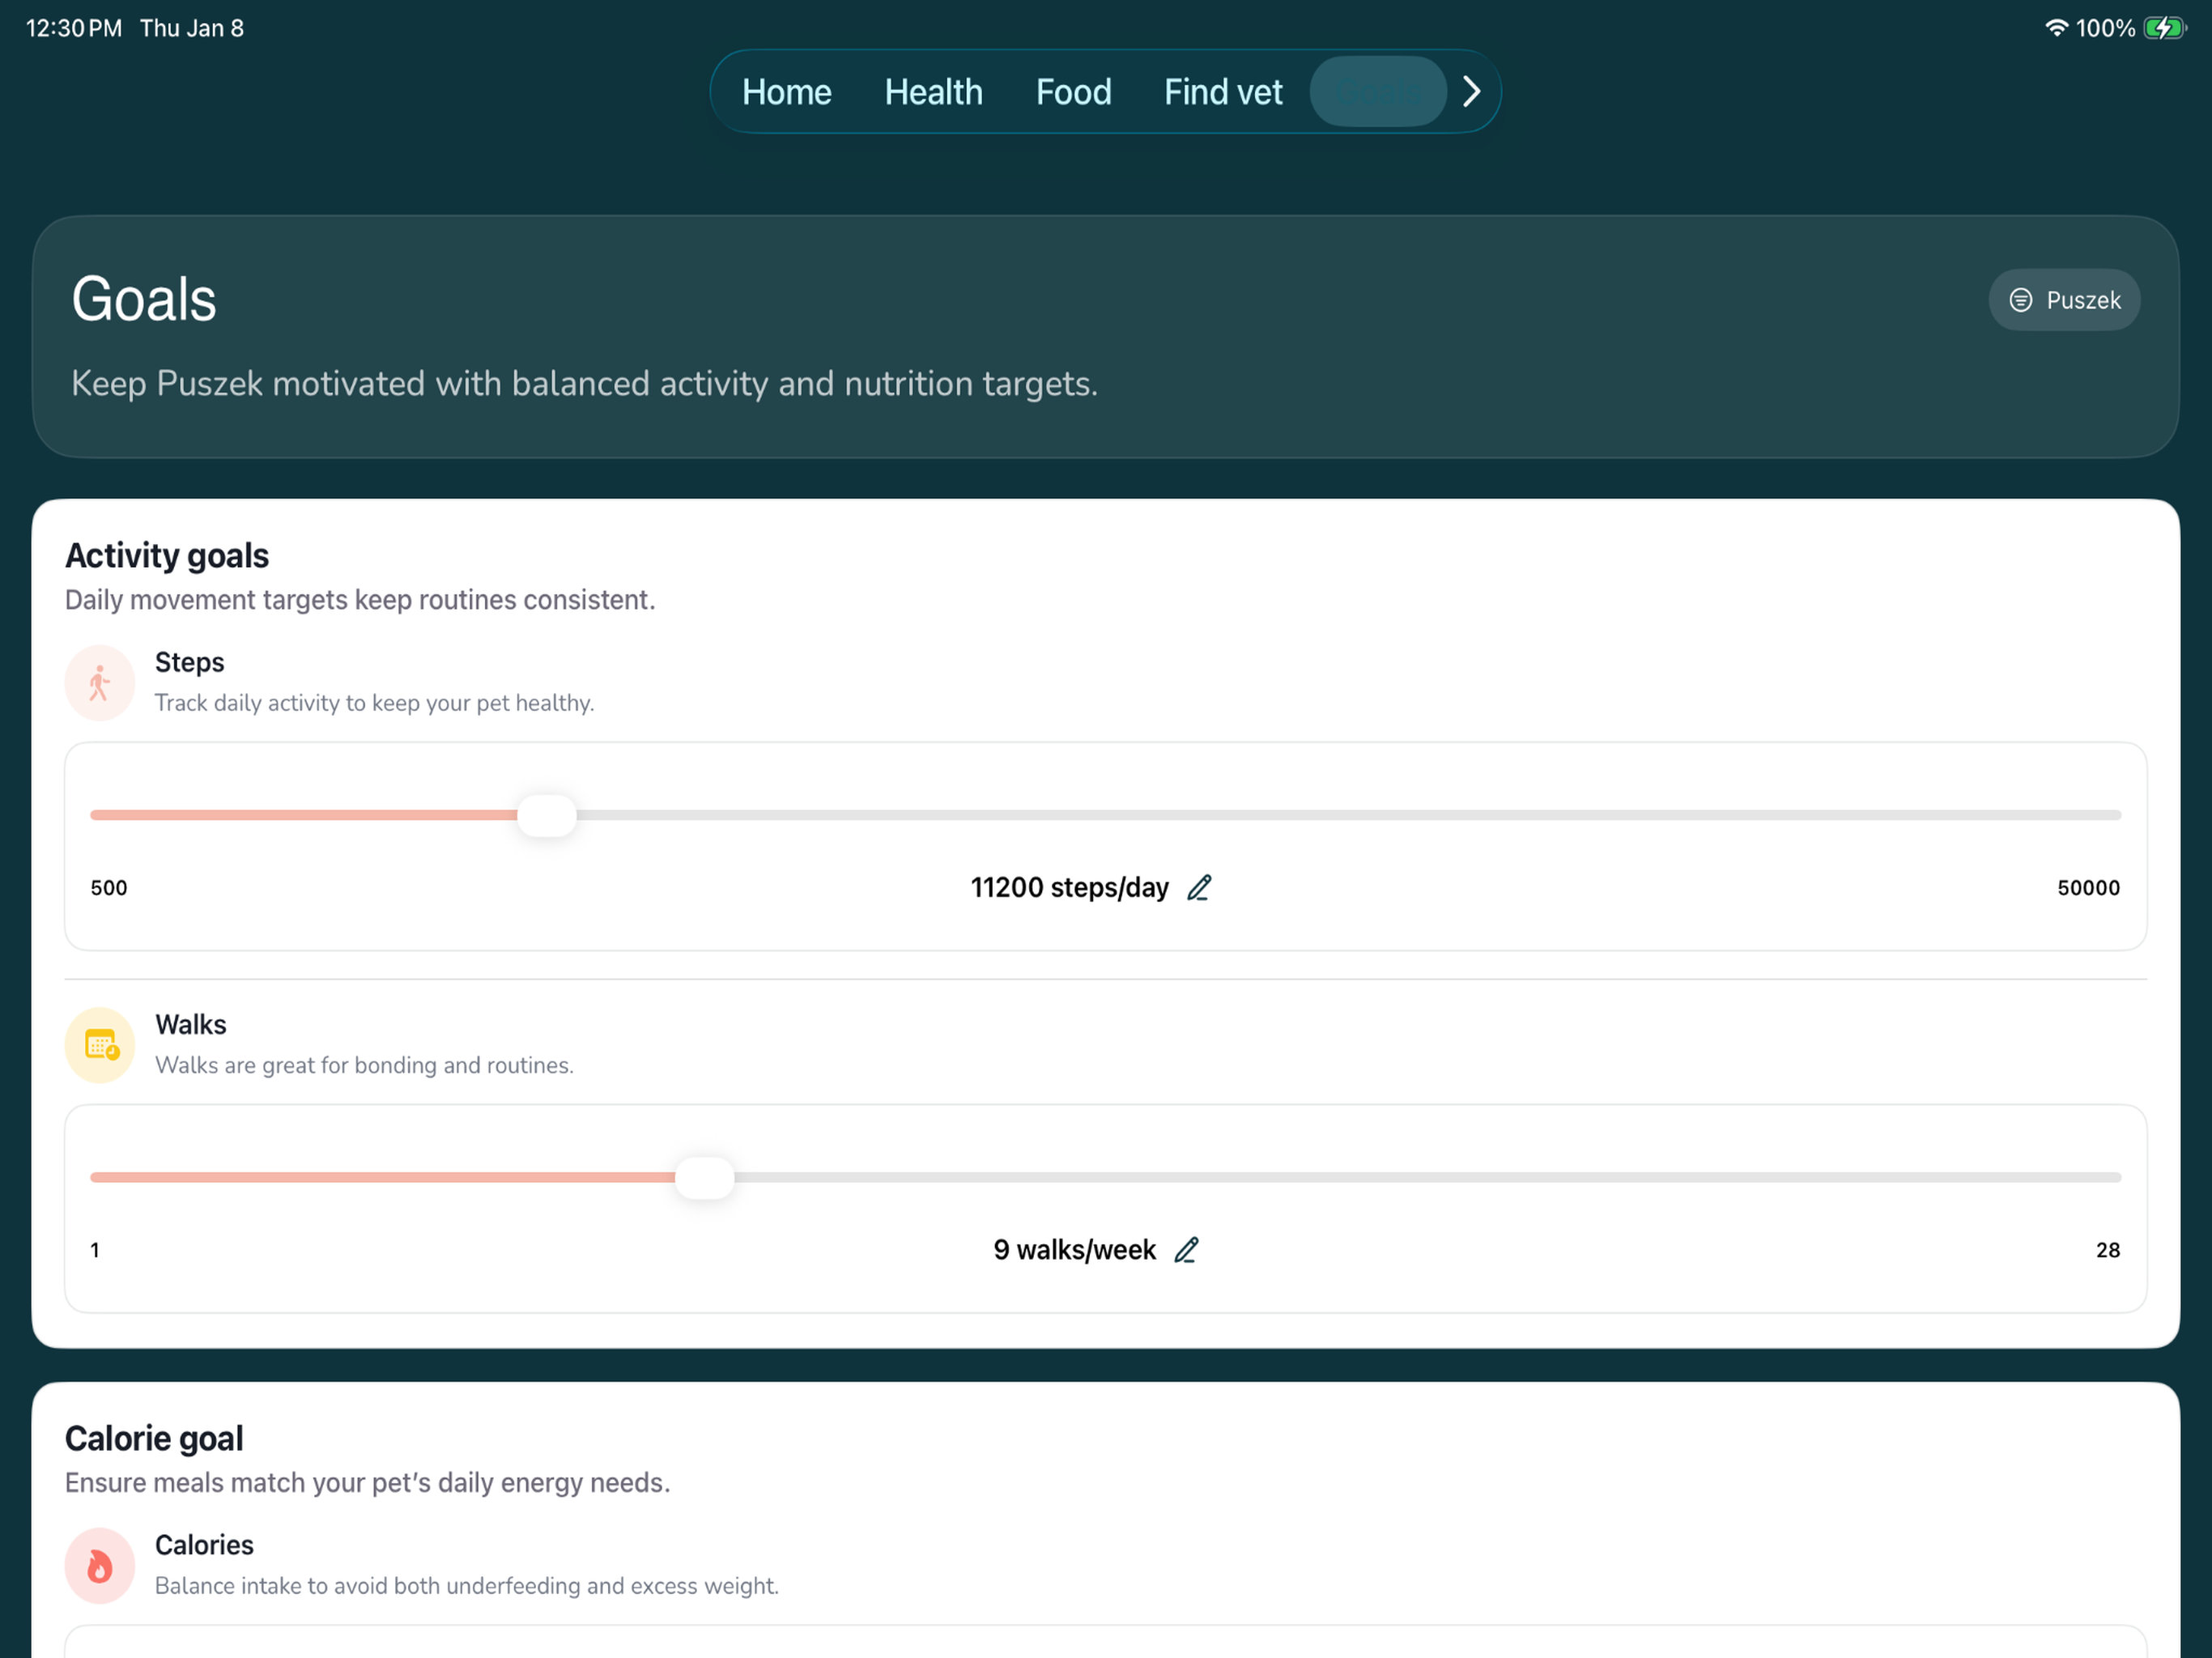This screenshot has height=1658, width=2212.
Task: Click the "Walks" goal title
Action: 191,1024
